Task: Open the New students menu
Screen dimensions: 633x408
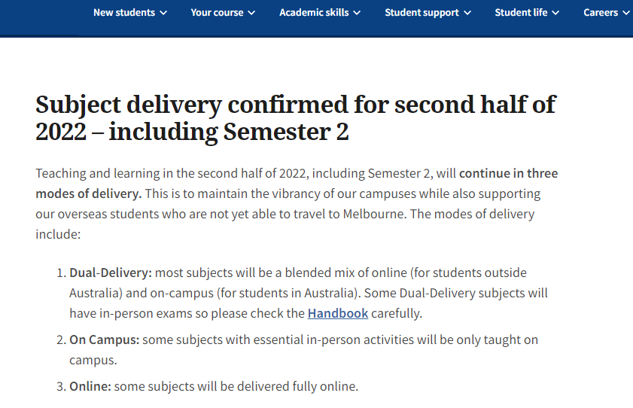Action: point(124,12)
